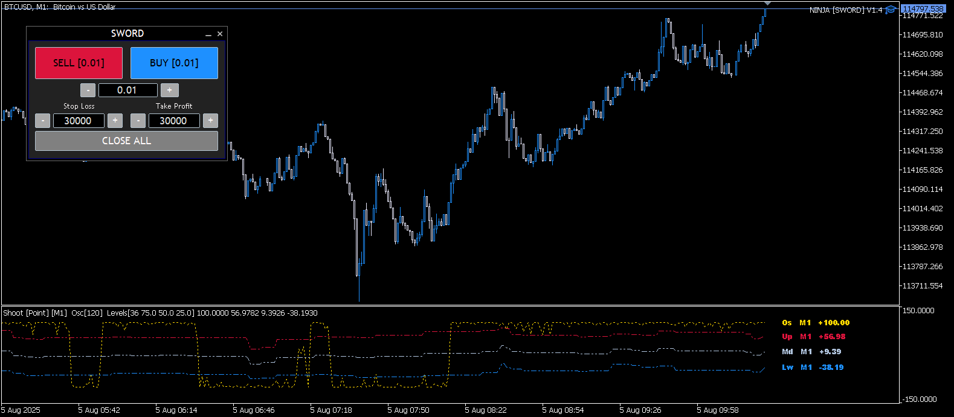Viewport: 954px width, 417px height.
Task: Click the graduation cap expert icon
Action: coord(891,10)
